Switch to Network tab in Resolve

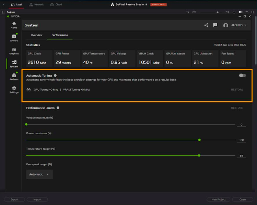point(36,4)
